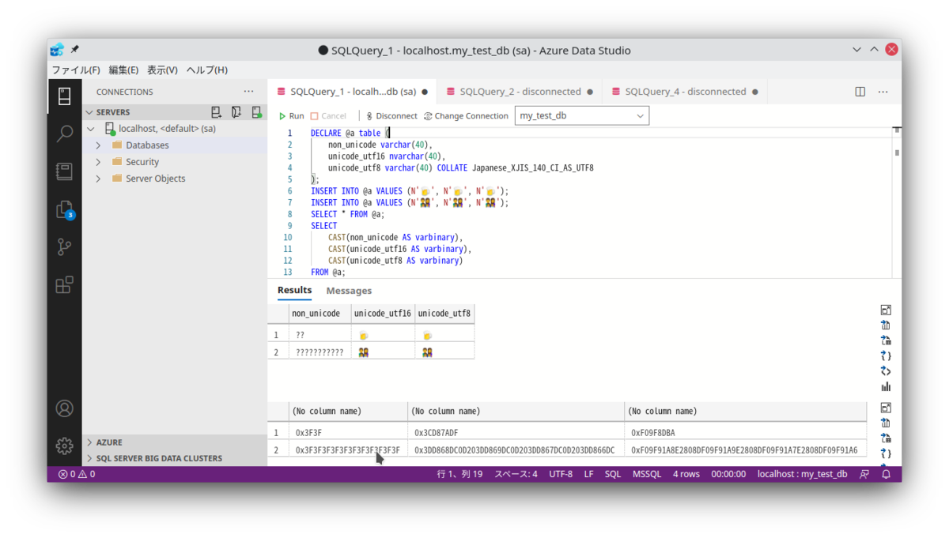This screenshot has height=538, width=949.
Task: View first results grid as chart
Action: point(886,387)
